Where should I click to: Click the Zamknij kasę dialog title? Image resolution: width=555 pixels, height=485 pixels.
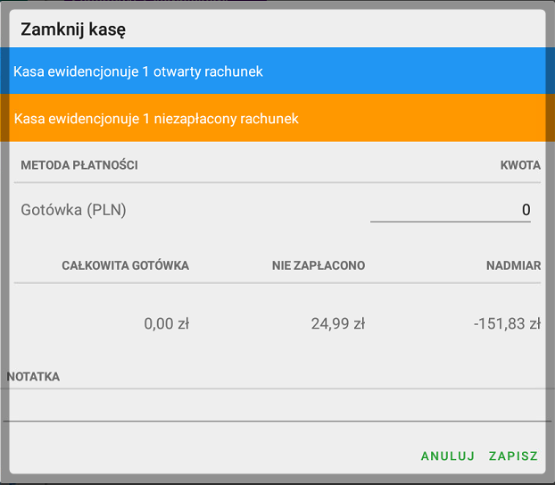[x=73, y=29]
